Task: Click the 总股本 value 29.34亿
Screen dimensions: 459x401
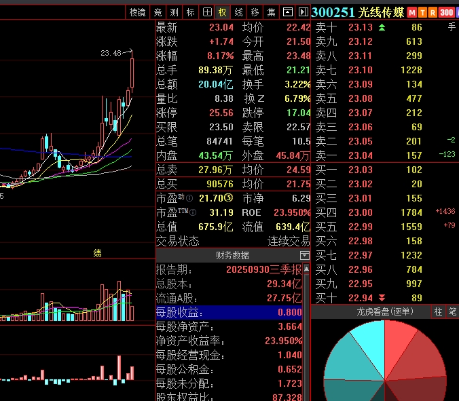Action: (x=284, y=284)
